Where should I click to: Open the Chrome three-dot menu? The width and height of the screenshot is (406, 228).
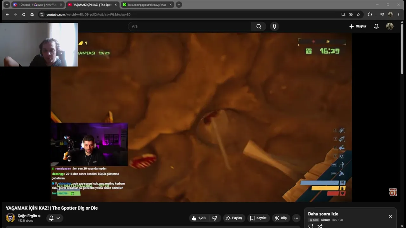click(x=399, y=15)
